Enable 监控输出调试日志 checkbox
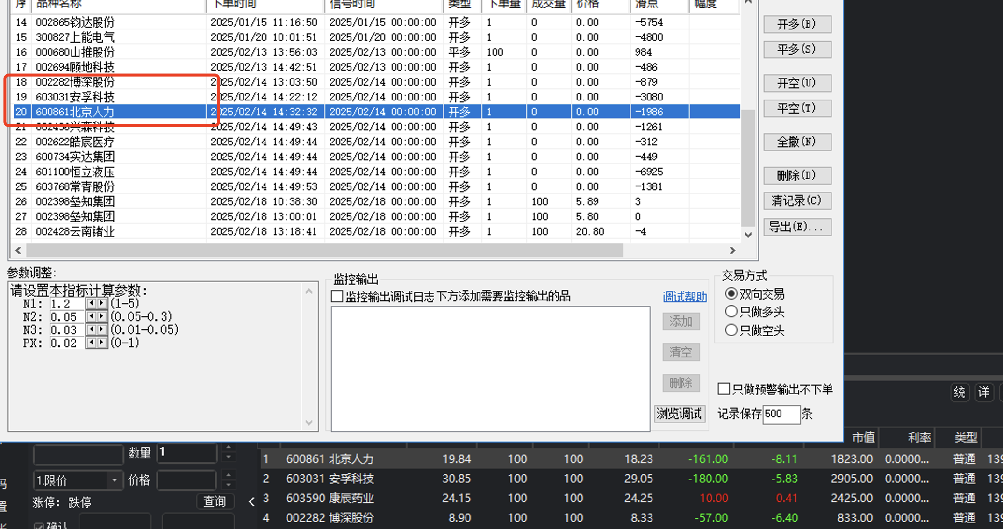The width and height of the screenshot is (1003, 529). [337, 296]
